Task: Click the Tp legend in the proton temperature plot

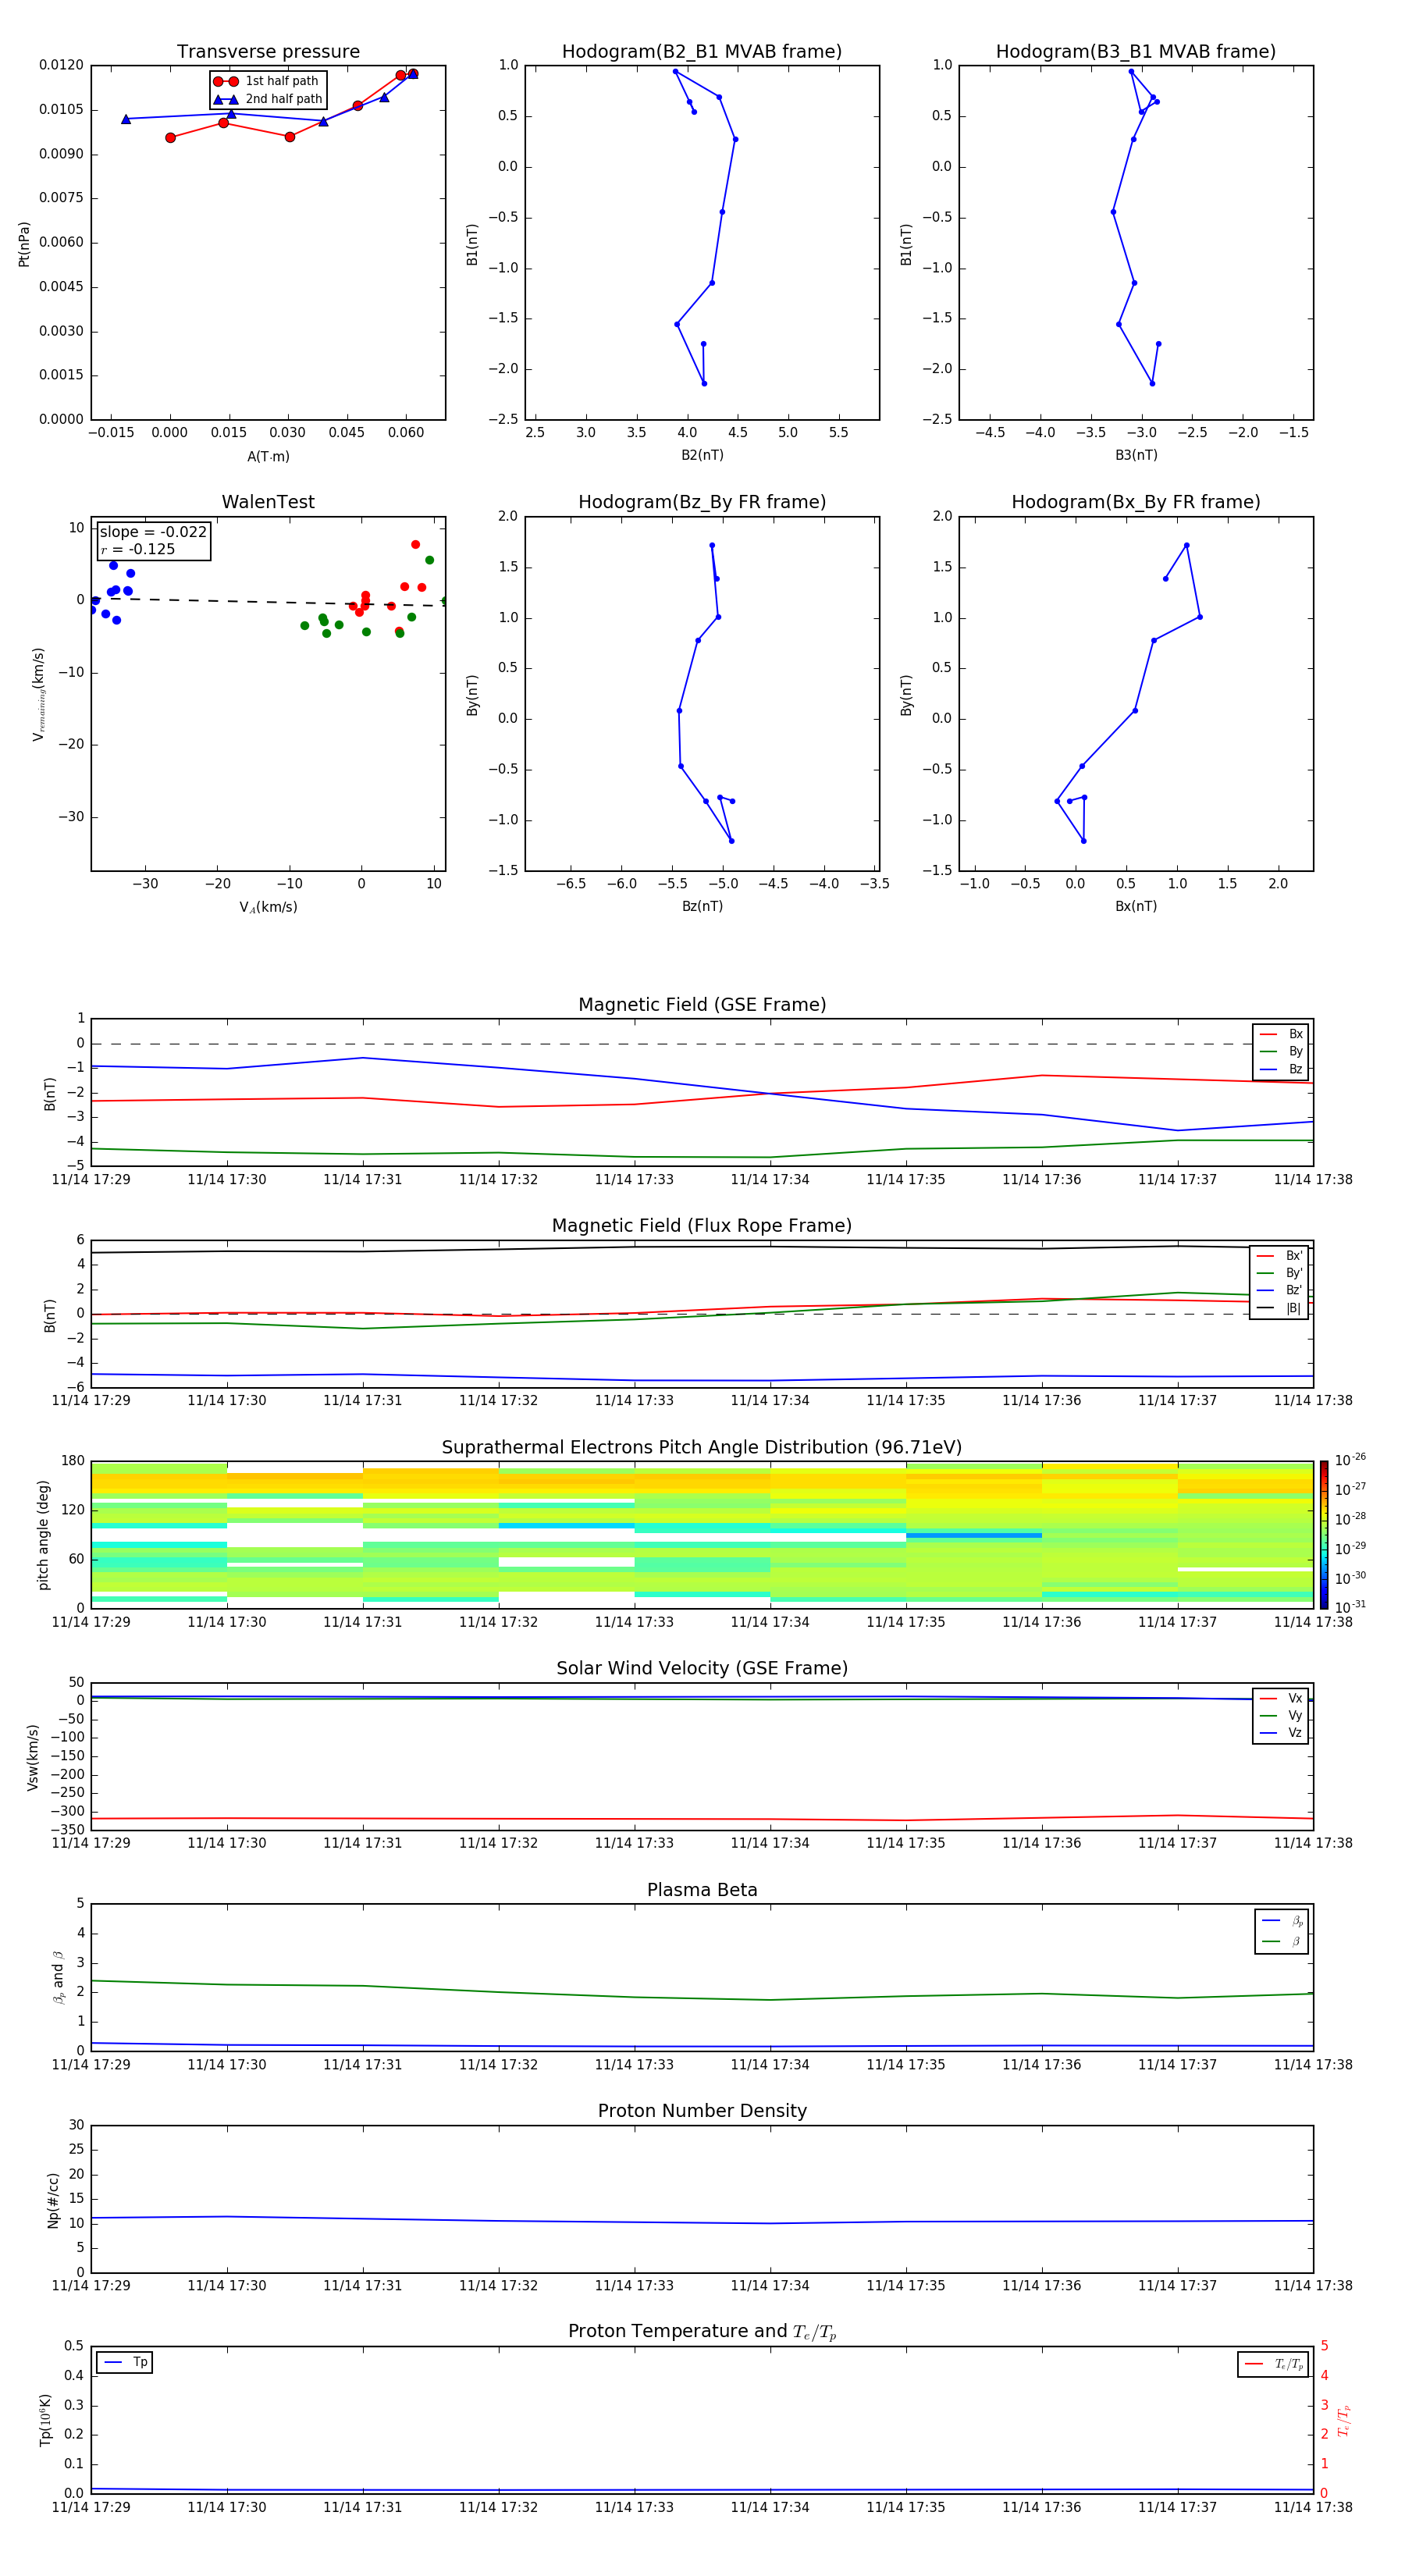Action: pyautogui.click(x=125, y=2362)
